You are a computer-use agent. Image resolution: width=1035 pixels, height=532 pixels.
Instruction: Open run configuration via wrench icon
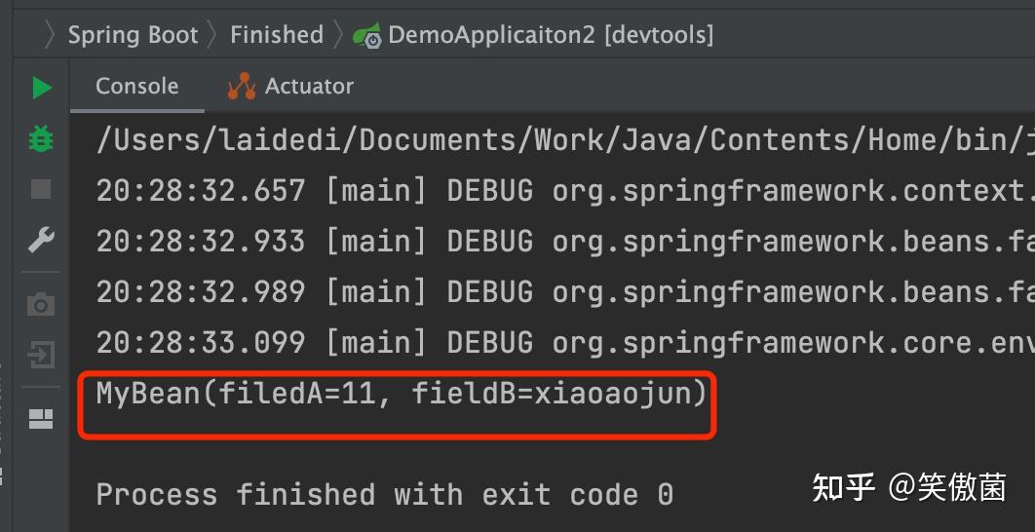click(41, 240)
